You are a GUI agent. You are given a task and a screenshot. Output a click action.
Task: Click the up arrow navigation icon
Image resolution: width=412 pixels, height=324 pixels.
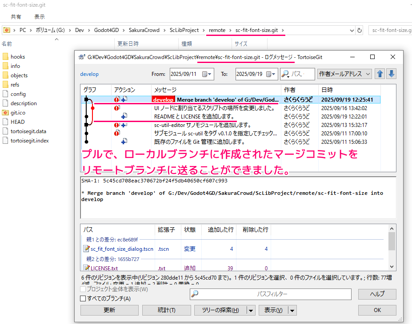click(x=380, y=74)
